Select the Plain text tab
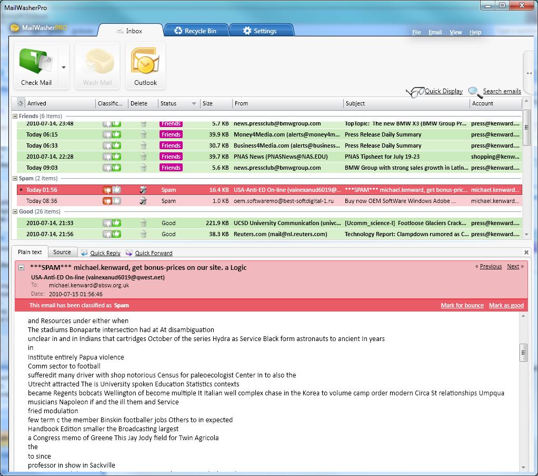 tap(30, 252)
